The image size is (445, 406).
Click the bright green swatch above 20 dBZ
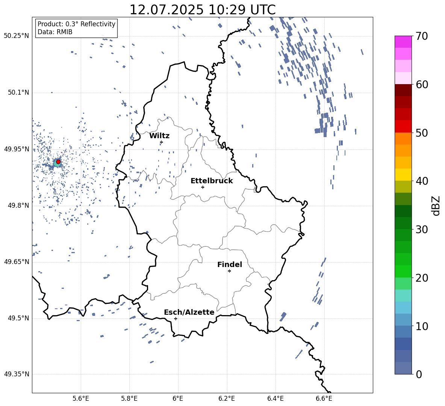[x=403, y=271]
